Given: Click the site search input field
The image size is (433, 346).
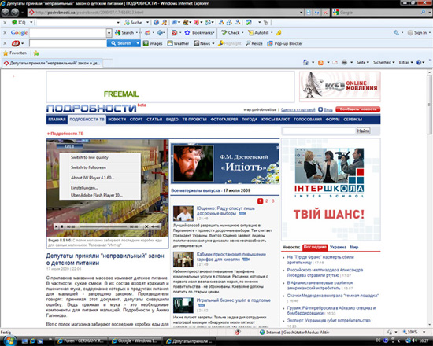Looking at the screenshot, I should click(319, 131).
